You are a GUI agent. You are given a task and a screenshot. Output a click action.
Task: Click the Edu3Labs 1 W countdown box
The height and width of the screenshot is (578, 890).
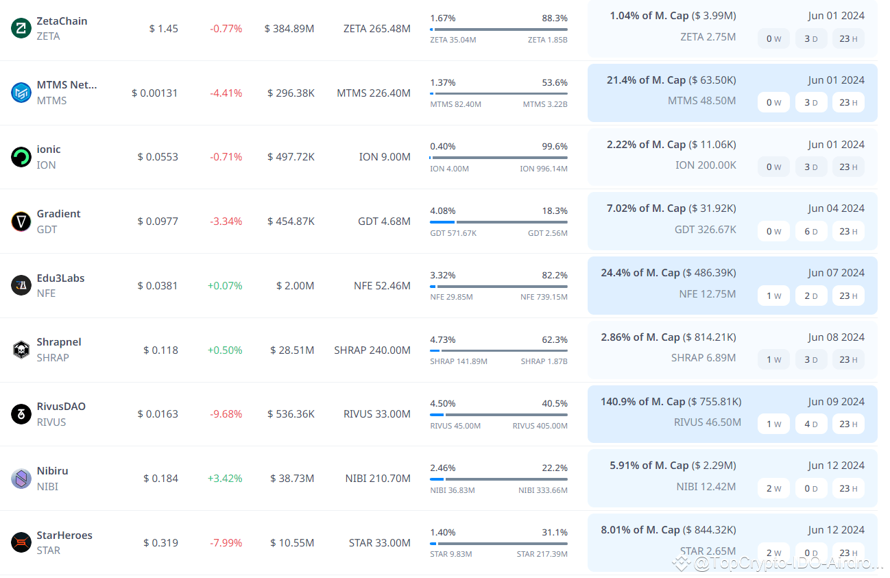pyautogui.click(x=773, y=296)
